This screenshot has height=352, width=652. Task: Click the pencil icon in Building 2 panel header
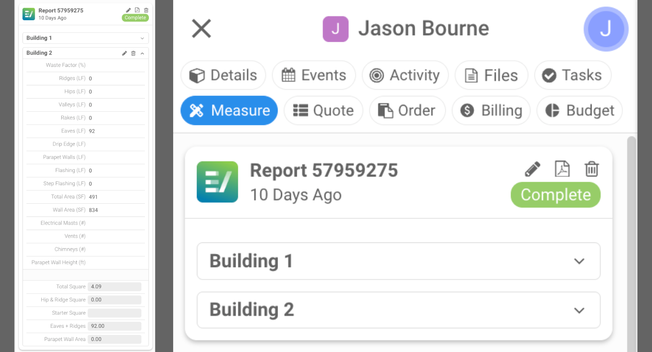pyautogui.click(x=125, y=53)
